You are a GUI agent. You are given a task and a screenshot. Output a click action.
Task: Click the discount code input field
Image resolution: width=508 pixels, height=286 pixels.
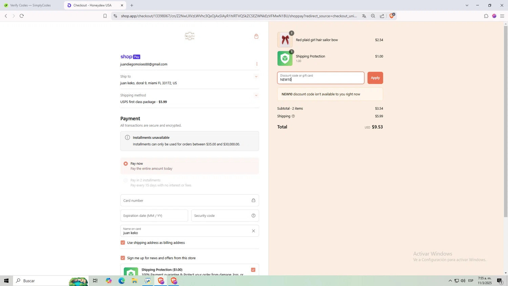pyautogui.click(x=321, y=78)
